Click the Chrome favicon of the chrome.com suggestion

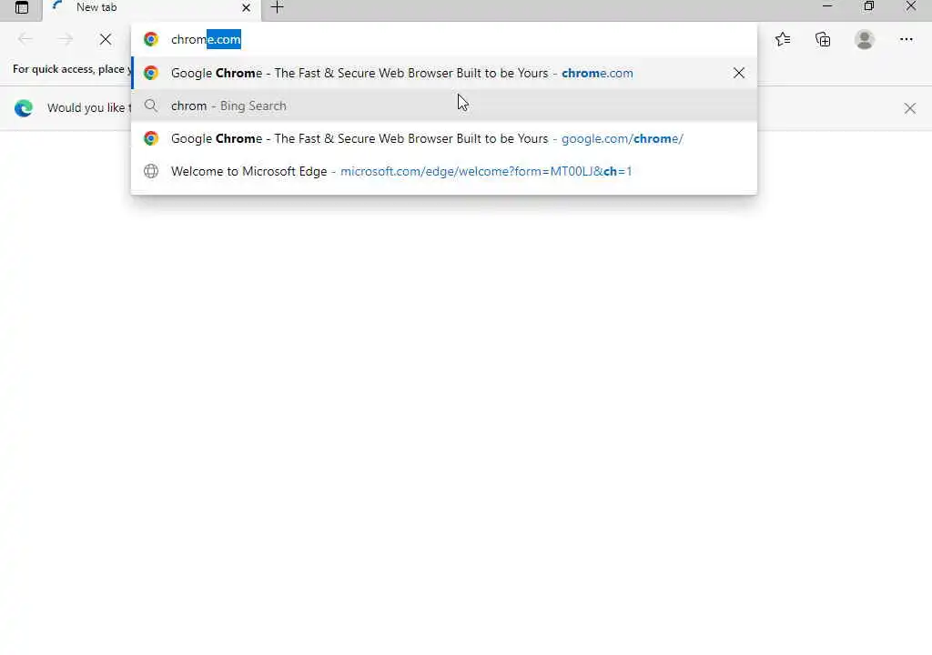tap(151, 73)
